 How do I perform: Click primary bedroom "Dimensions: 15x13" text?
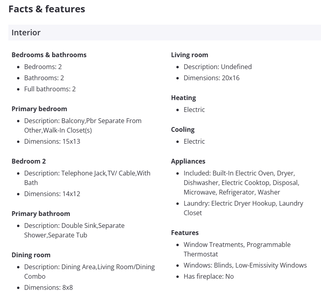[52, 141]
